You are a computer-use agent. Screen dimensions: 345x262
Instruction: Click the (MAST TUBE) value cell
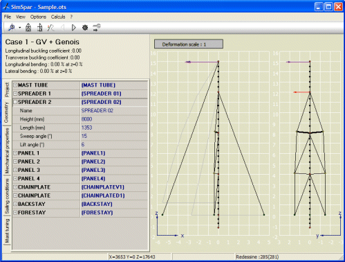coord(114,85)
